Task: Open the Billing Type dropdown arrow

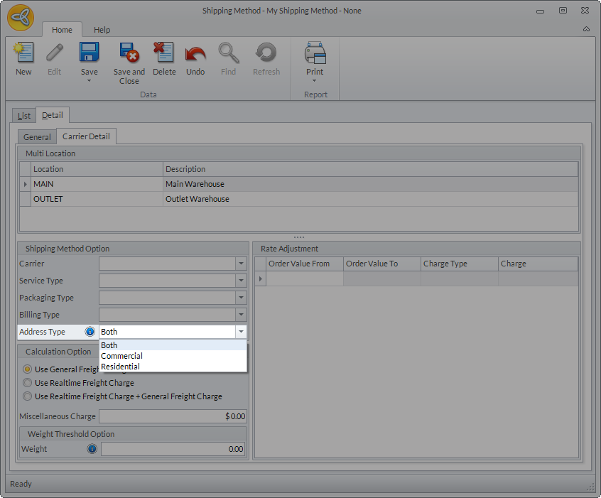Action: click(241, 315)
